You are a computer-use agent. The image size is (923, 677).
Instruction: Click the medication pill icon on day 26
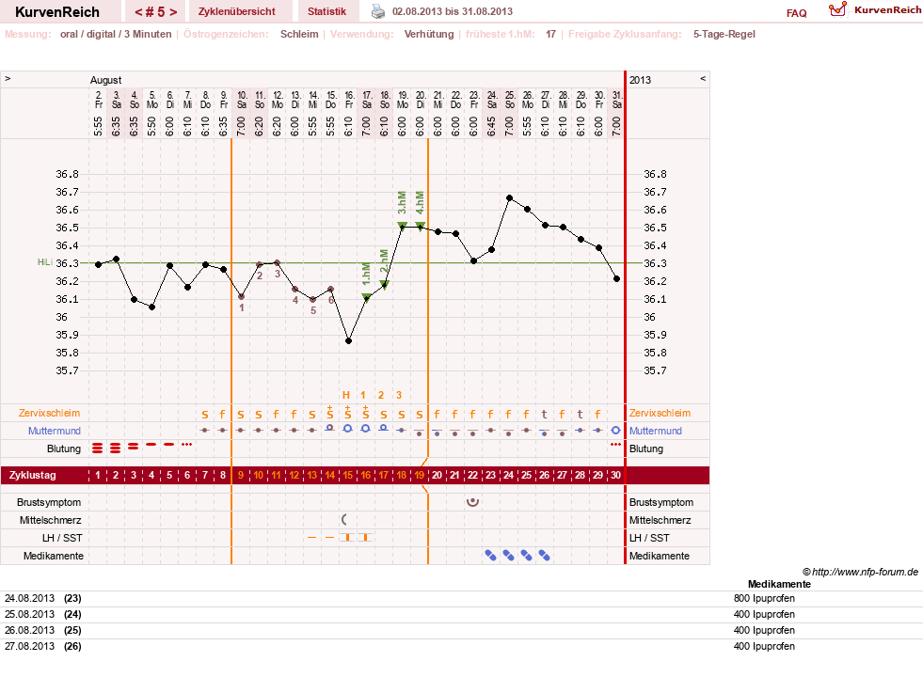point(545,555)
